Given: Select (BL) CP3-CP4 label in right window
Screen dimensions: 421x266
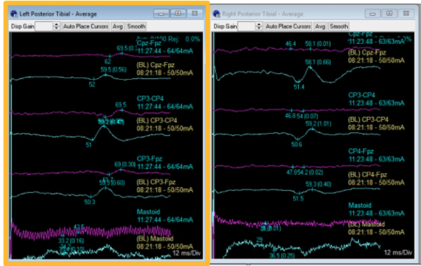Looking at the screenshot, I should (x=376, y=123).
